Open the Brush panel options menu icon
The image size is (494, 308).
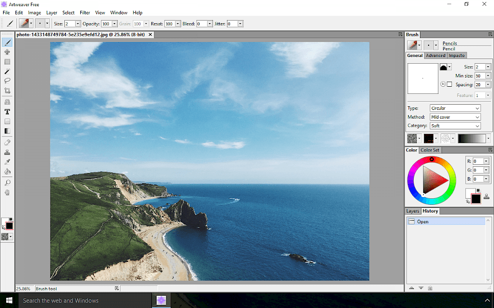click(x=490, y=34)
